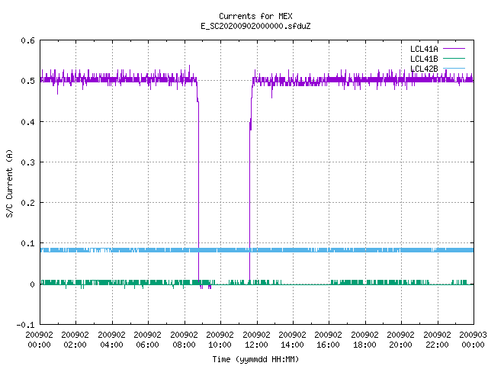Screen dimensions: 488x366
Task: Click the 200903 00:00 x-axis tick label
Action: pos(473,340)
